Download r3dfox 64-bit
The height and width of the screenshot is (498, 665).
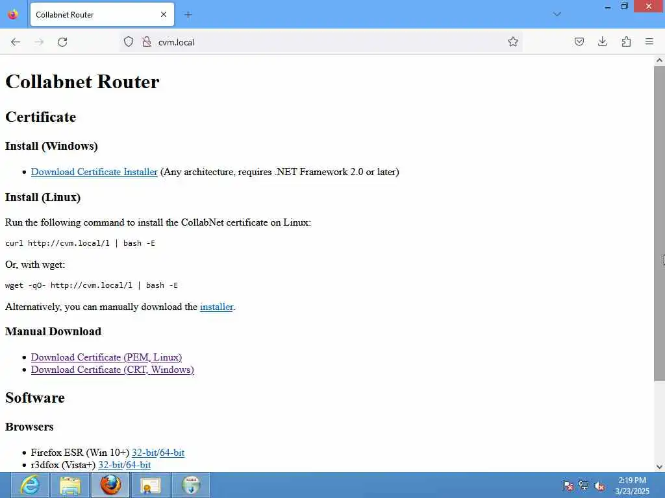[139, 465]
